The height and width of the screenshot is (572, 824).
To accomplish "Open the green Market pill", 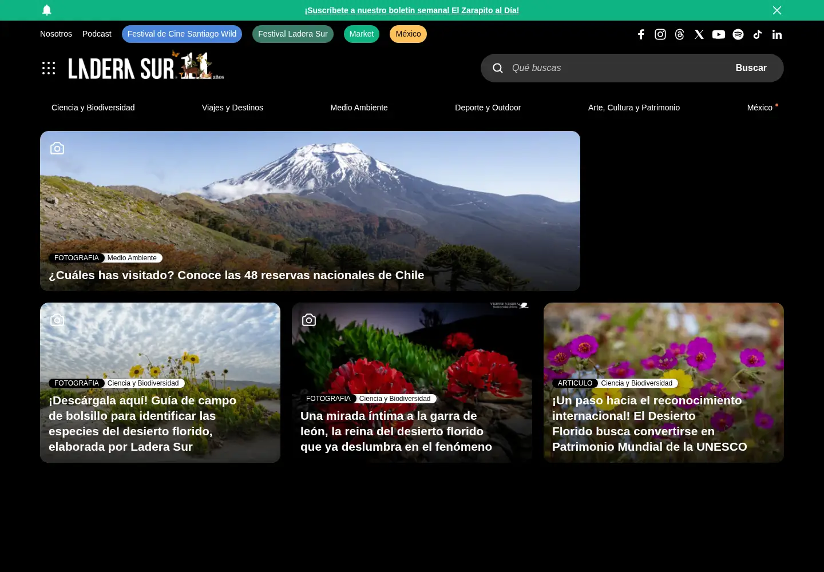I will click(362, 34).
